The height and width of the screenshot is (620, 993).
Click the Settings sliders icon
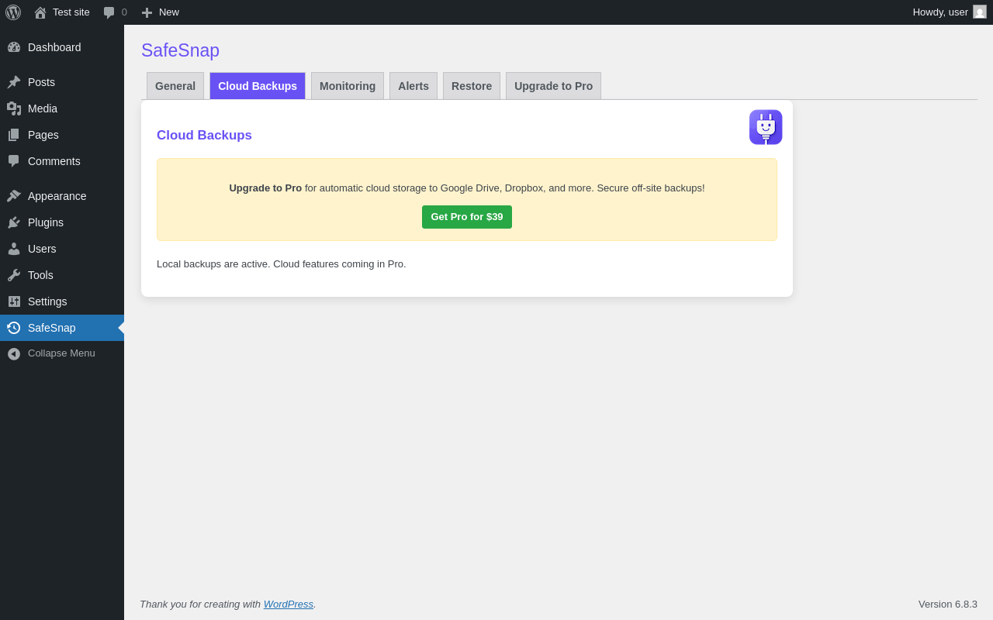pyautogui.click(x=14, y=301)
